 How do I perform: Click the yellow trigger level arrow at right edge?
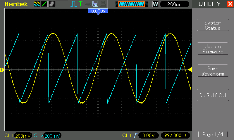(x=190, y=69)
